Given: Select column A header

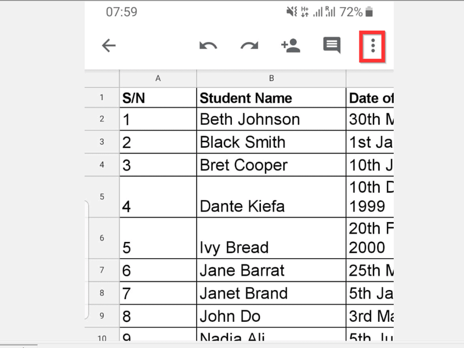Looking at the screenshot, I should 158,78.
